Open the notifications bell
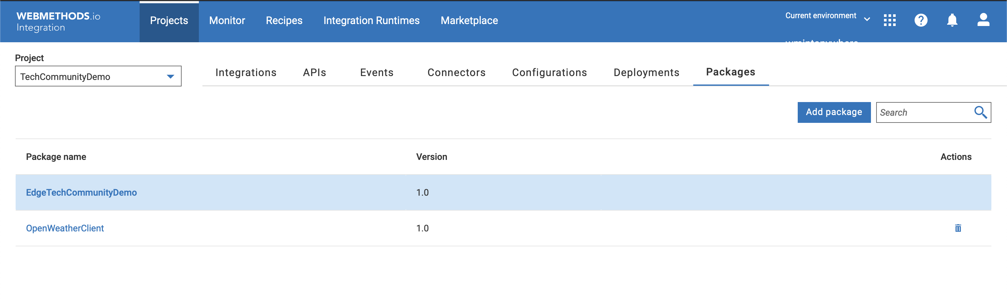Screen dimensions: 1007x299 [953, 20]
